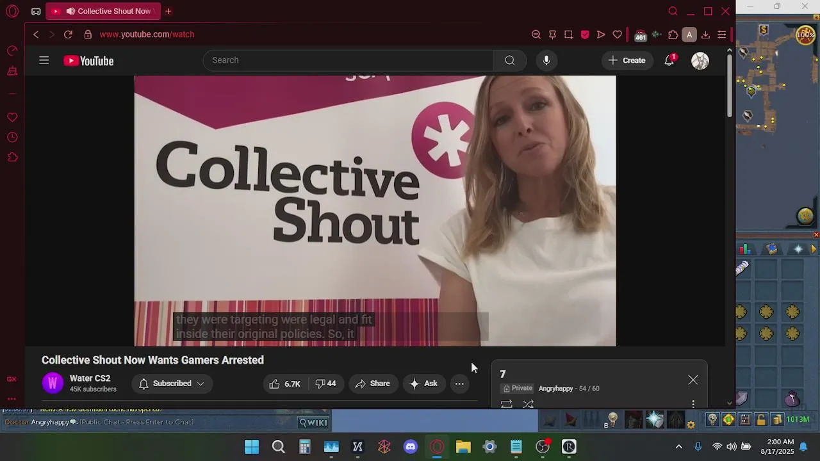The image size is (820, 461).
Task: Open playlist three-dot options menu
Action: (693, 404)
